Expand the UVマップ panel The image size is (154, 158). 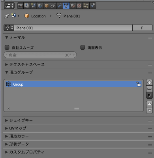click(6, 128)
